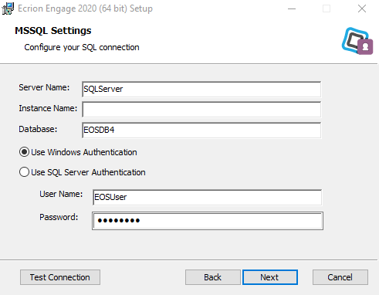Viewport: 379px width, 295px height.
Task: Click the Test Connection button
Action: [60, 277]
